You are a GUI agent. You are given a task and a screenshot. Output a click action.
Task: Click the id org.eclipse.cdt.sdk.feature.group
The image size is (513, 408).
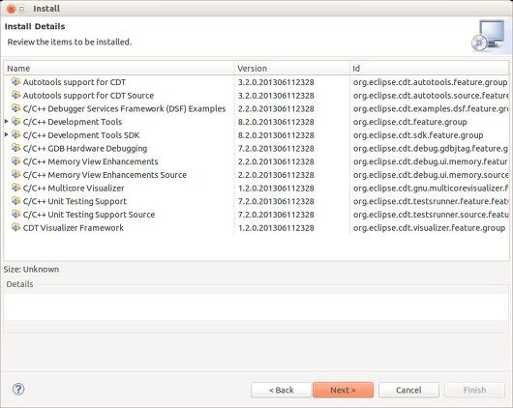418,135
